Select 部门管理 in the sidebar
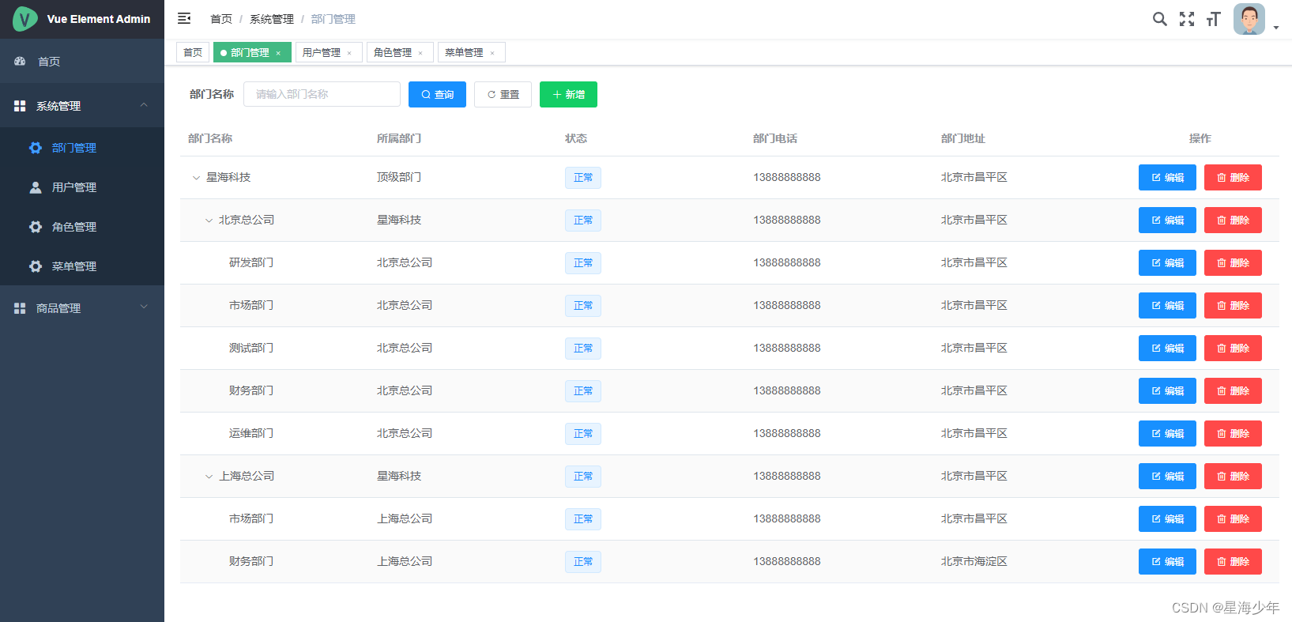 (82, 148)
